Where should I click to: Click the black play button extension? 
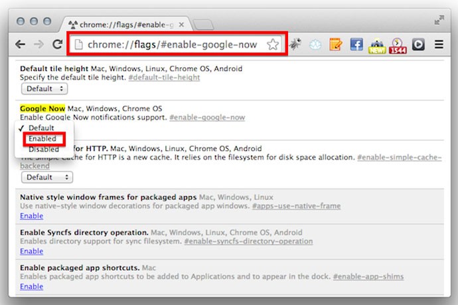tap(418, 45)
